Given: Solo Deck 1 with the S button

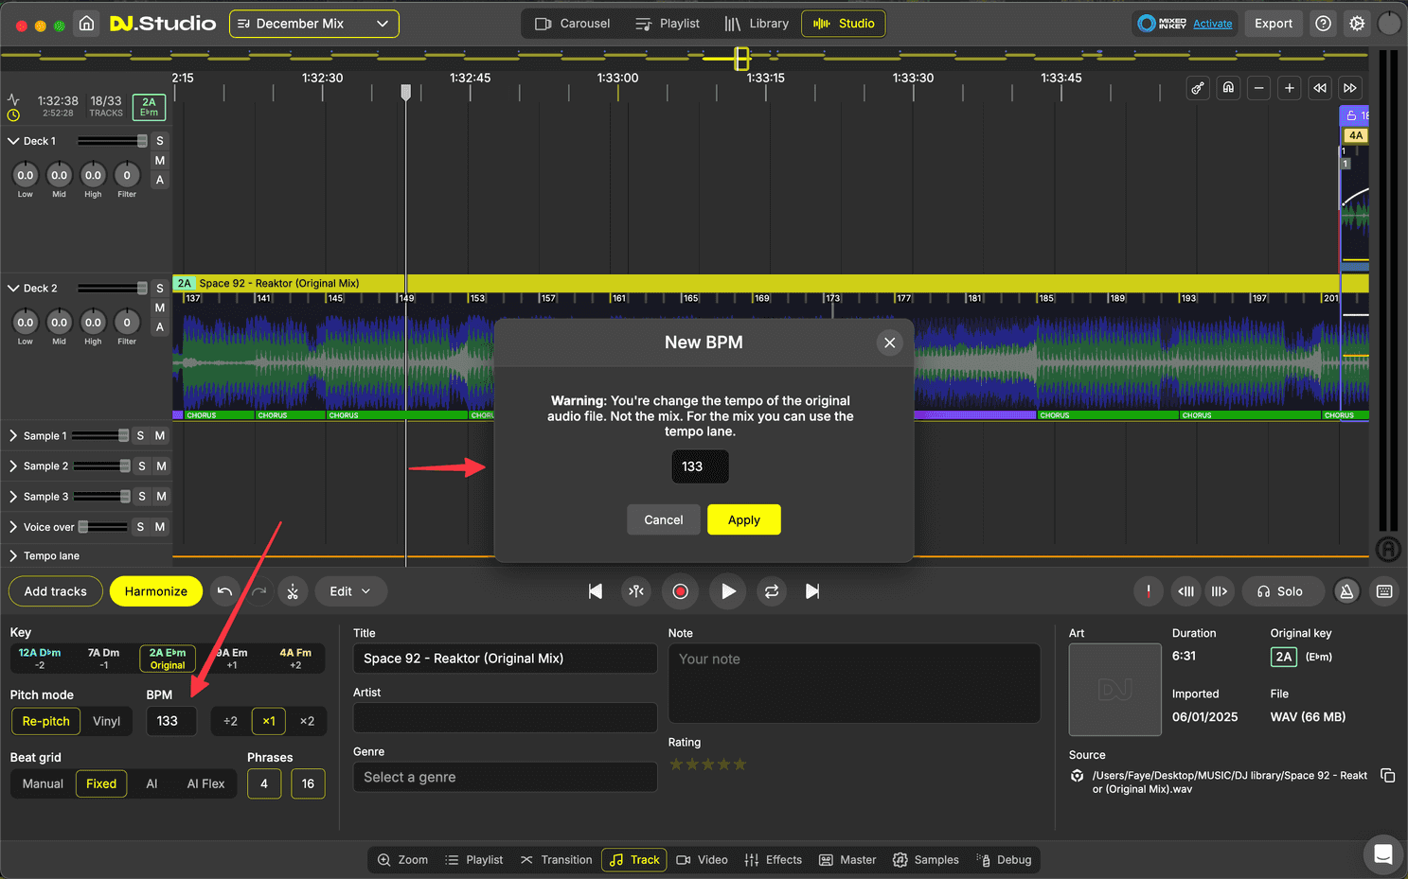Looking at the screenshot, I should (x=160, y=141).
